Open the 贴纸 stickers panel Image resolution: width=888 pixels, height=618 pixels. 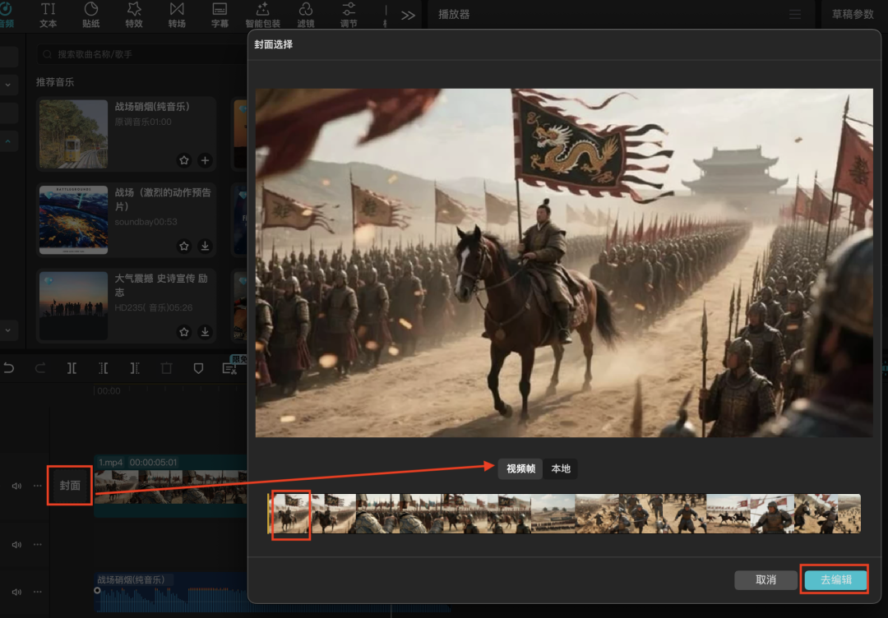pyautogui.click(x=90, y=15)
